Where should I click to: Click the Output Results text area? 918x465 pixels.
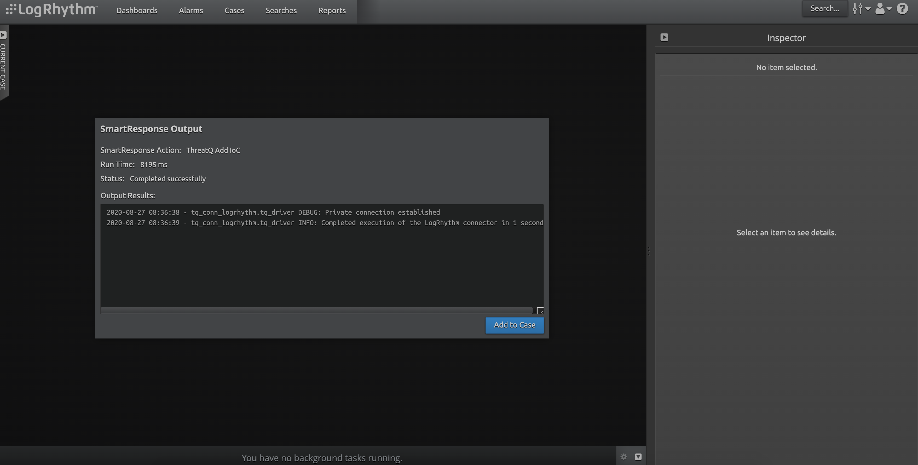[322, 259]
